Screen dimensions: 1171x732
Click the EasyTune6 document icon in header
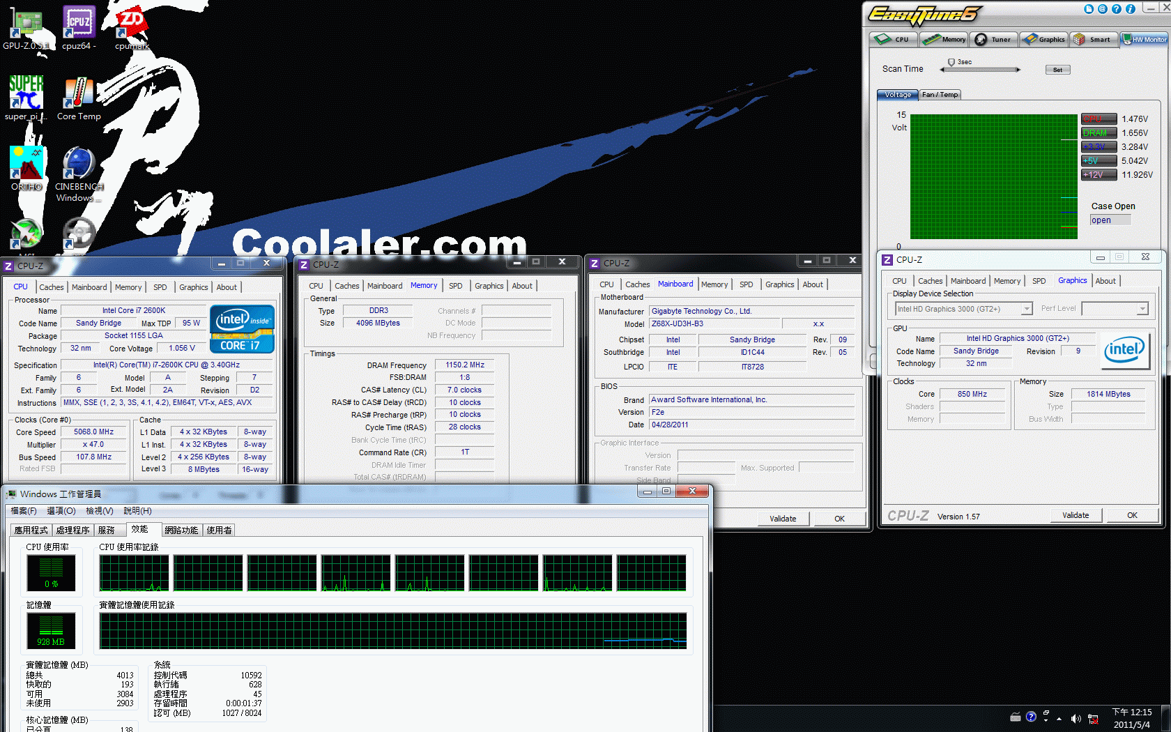coord(1089,9)
